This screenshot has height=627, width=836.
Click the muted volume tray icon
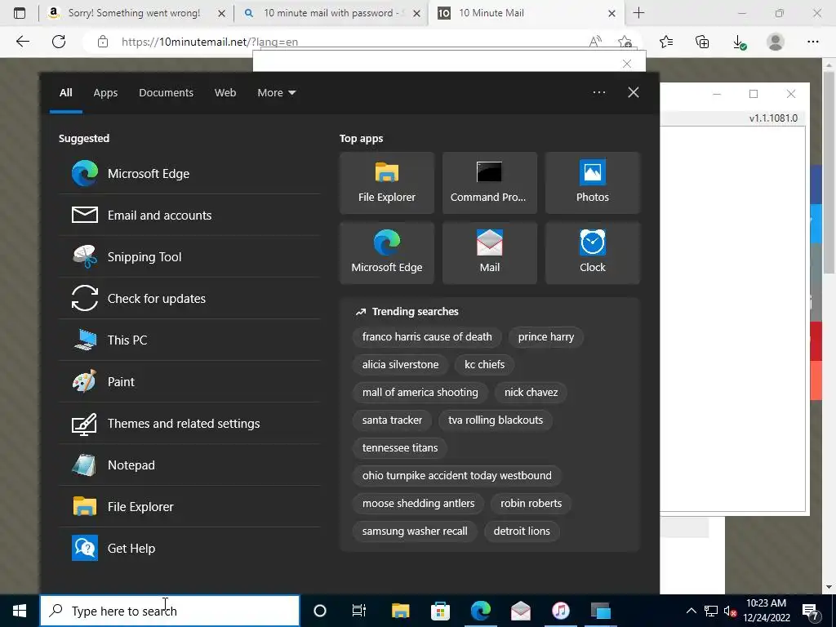(730, 611)
